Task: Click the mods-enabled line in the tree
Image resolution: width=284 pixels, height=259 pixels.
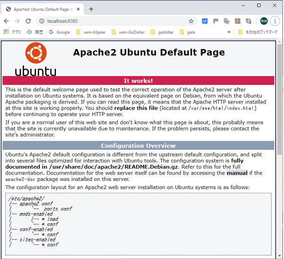Action: click(x=36, y=214)
